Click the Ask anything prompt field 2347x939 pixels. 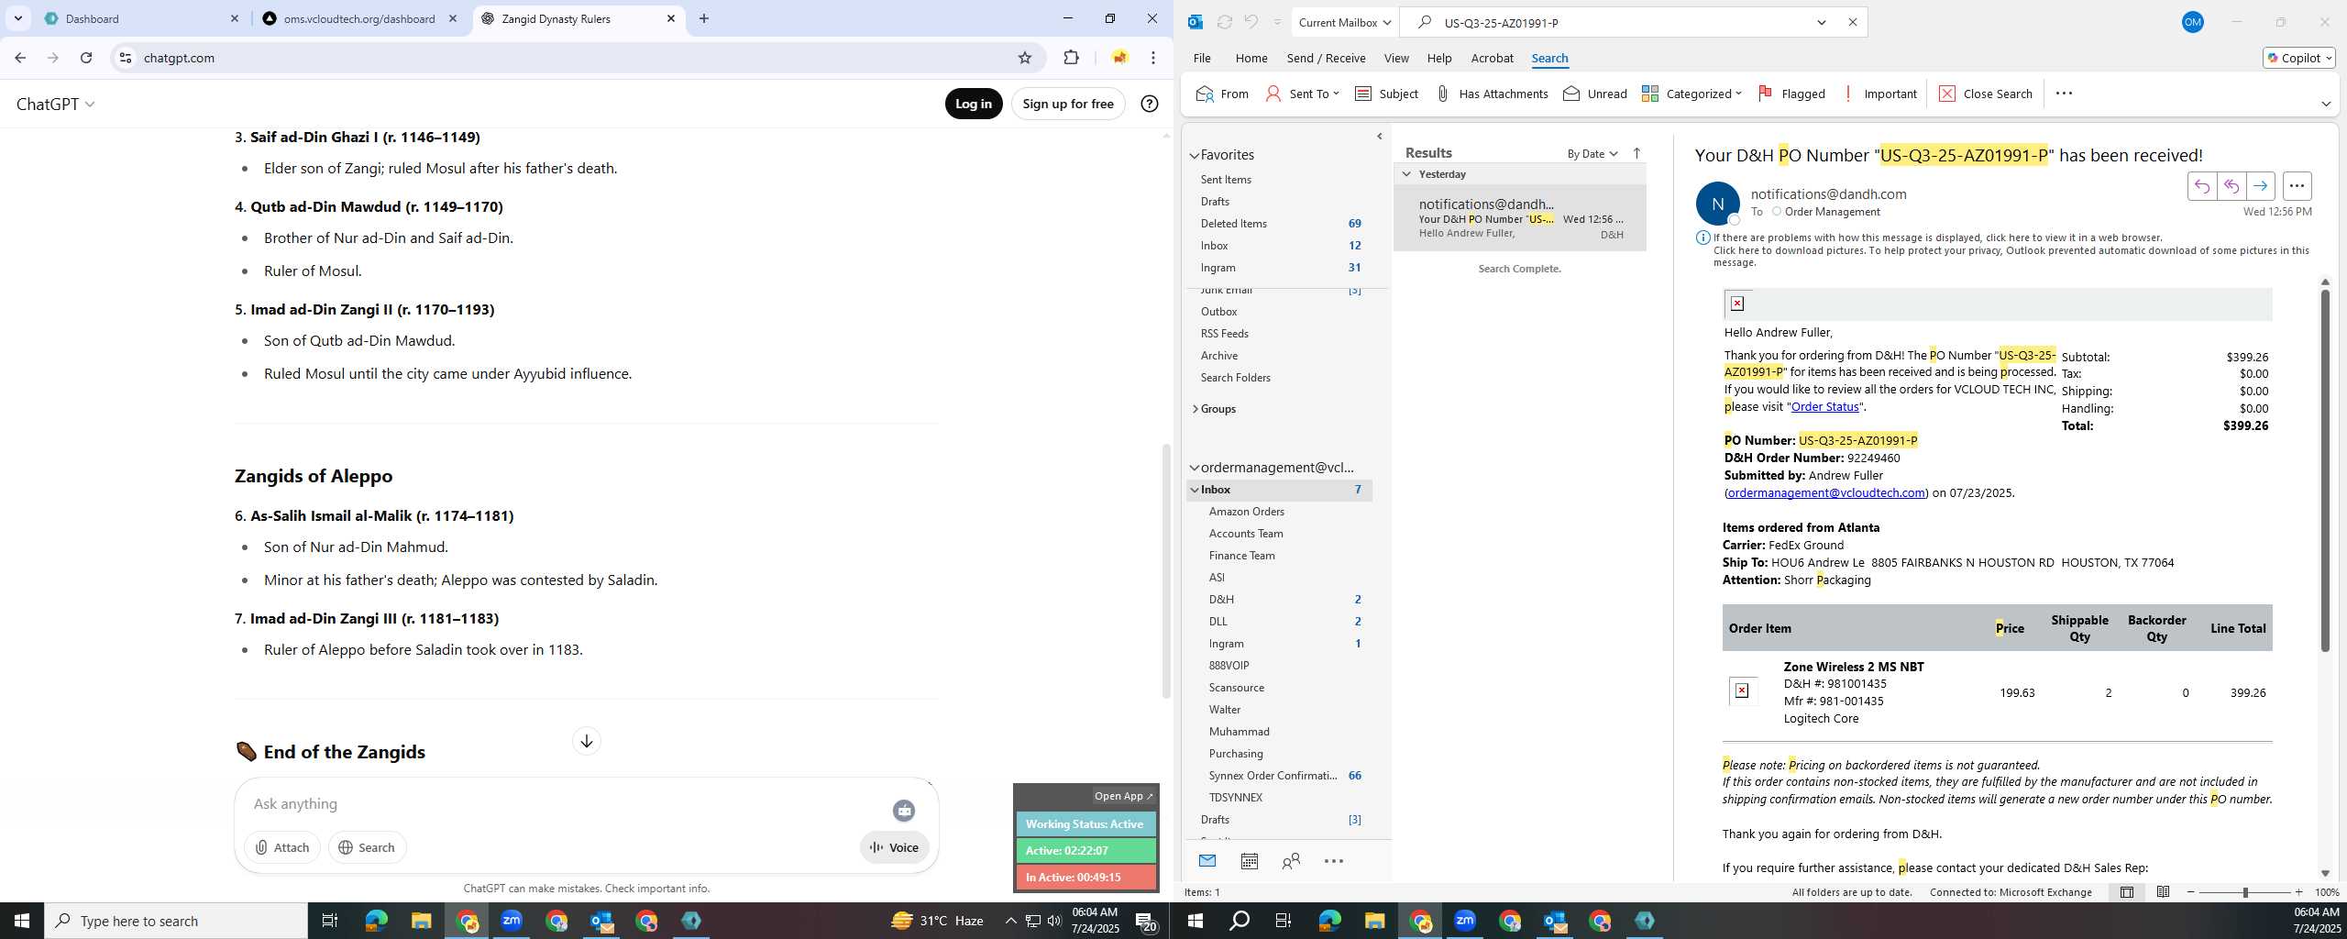(x=568, y=804)
